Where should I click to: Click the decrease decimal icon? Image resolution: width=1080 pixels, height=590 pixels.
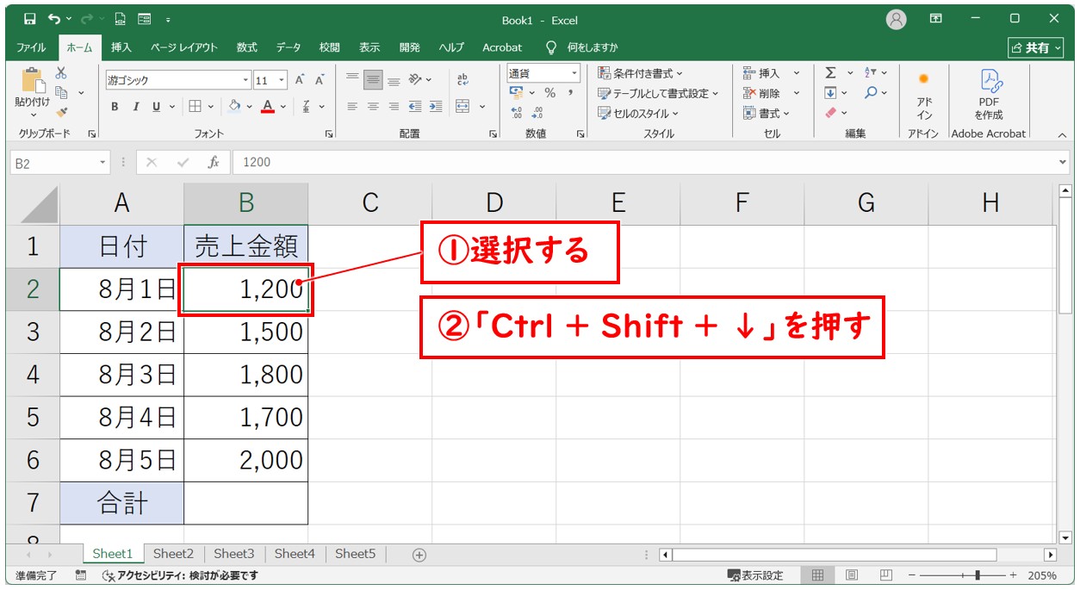(x=538, y=113)
